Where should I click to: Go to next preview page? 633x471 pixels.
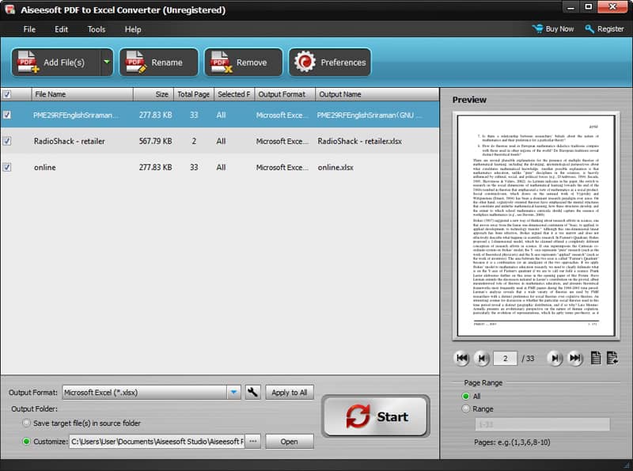coord(555,359)
